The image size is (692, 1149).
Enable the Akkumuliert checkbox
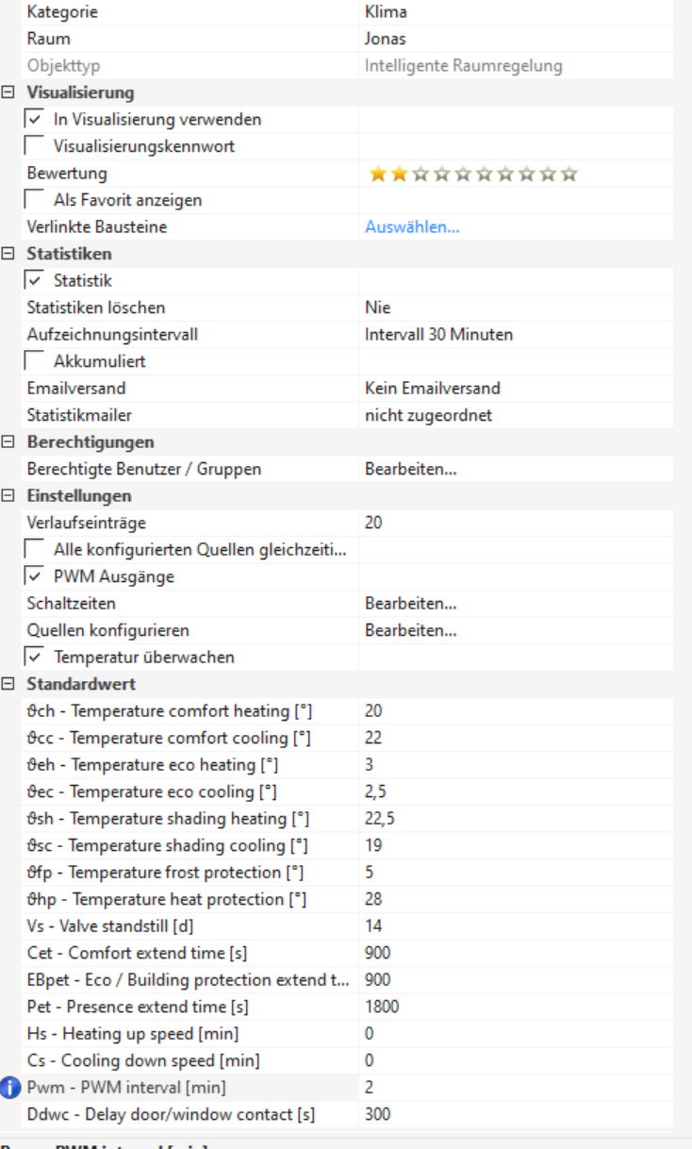point(35,361)
